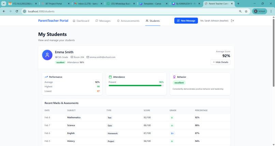Screen dimensions: 275x146
Task: Open a new browser tab with plus icon
Action: pos(238,3)
